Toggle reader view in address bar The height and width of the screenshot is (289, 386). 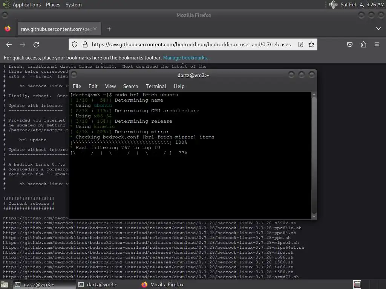tap(300, 44)
